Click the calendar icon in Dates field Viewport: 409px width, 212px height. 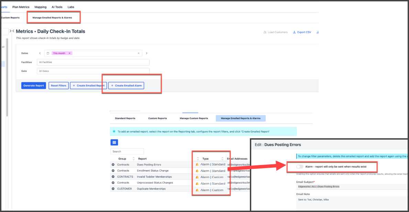(x=48, y=53)
